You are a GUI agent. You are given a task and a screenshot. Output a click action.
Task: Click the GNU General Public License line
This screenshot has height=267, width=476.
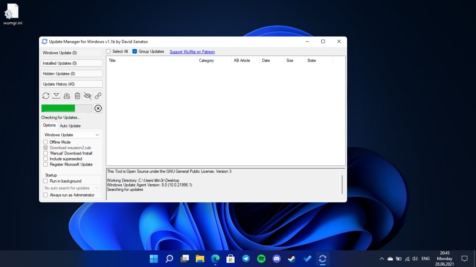coord(169,172)
